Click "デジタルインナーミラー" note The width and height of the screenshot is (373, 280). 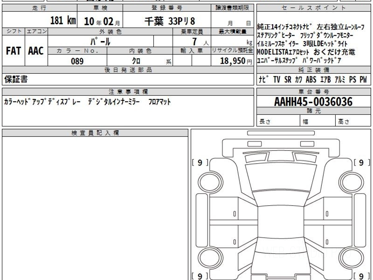click(x=114, y=102)
